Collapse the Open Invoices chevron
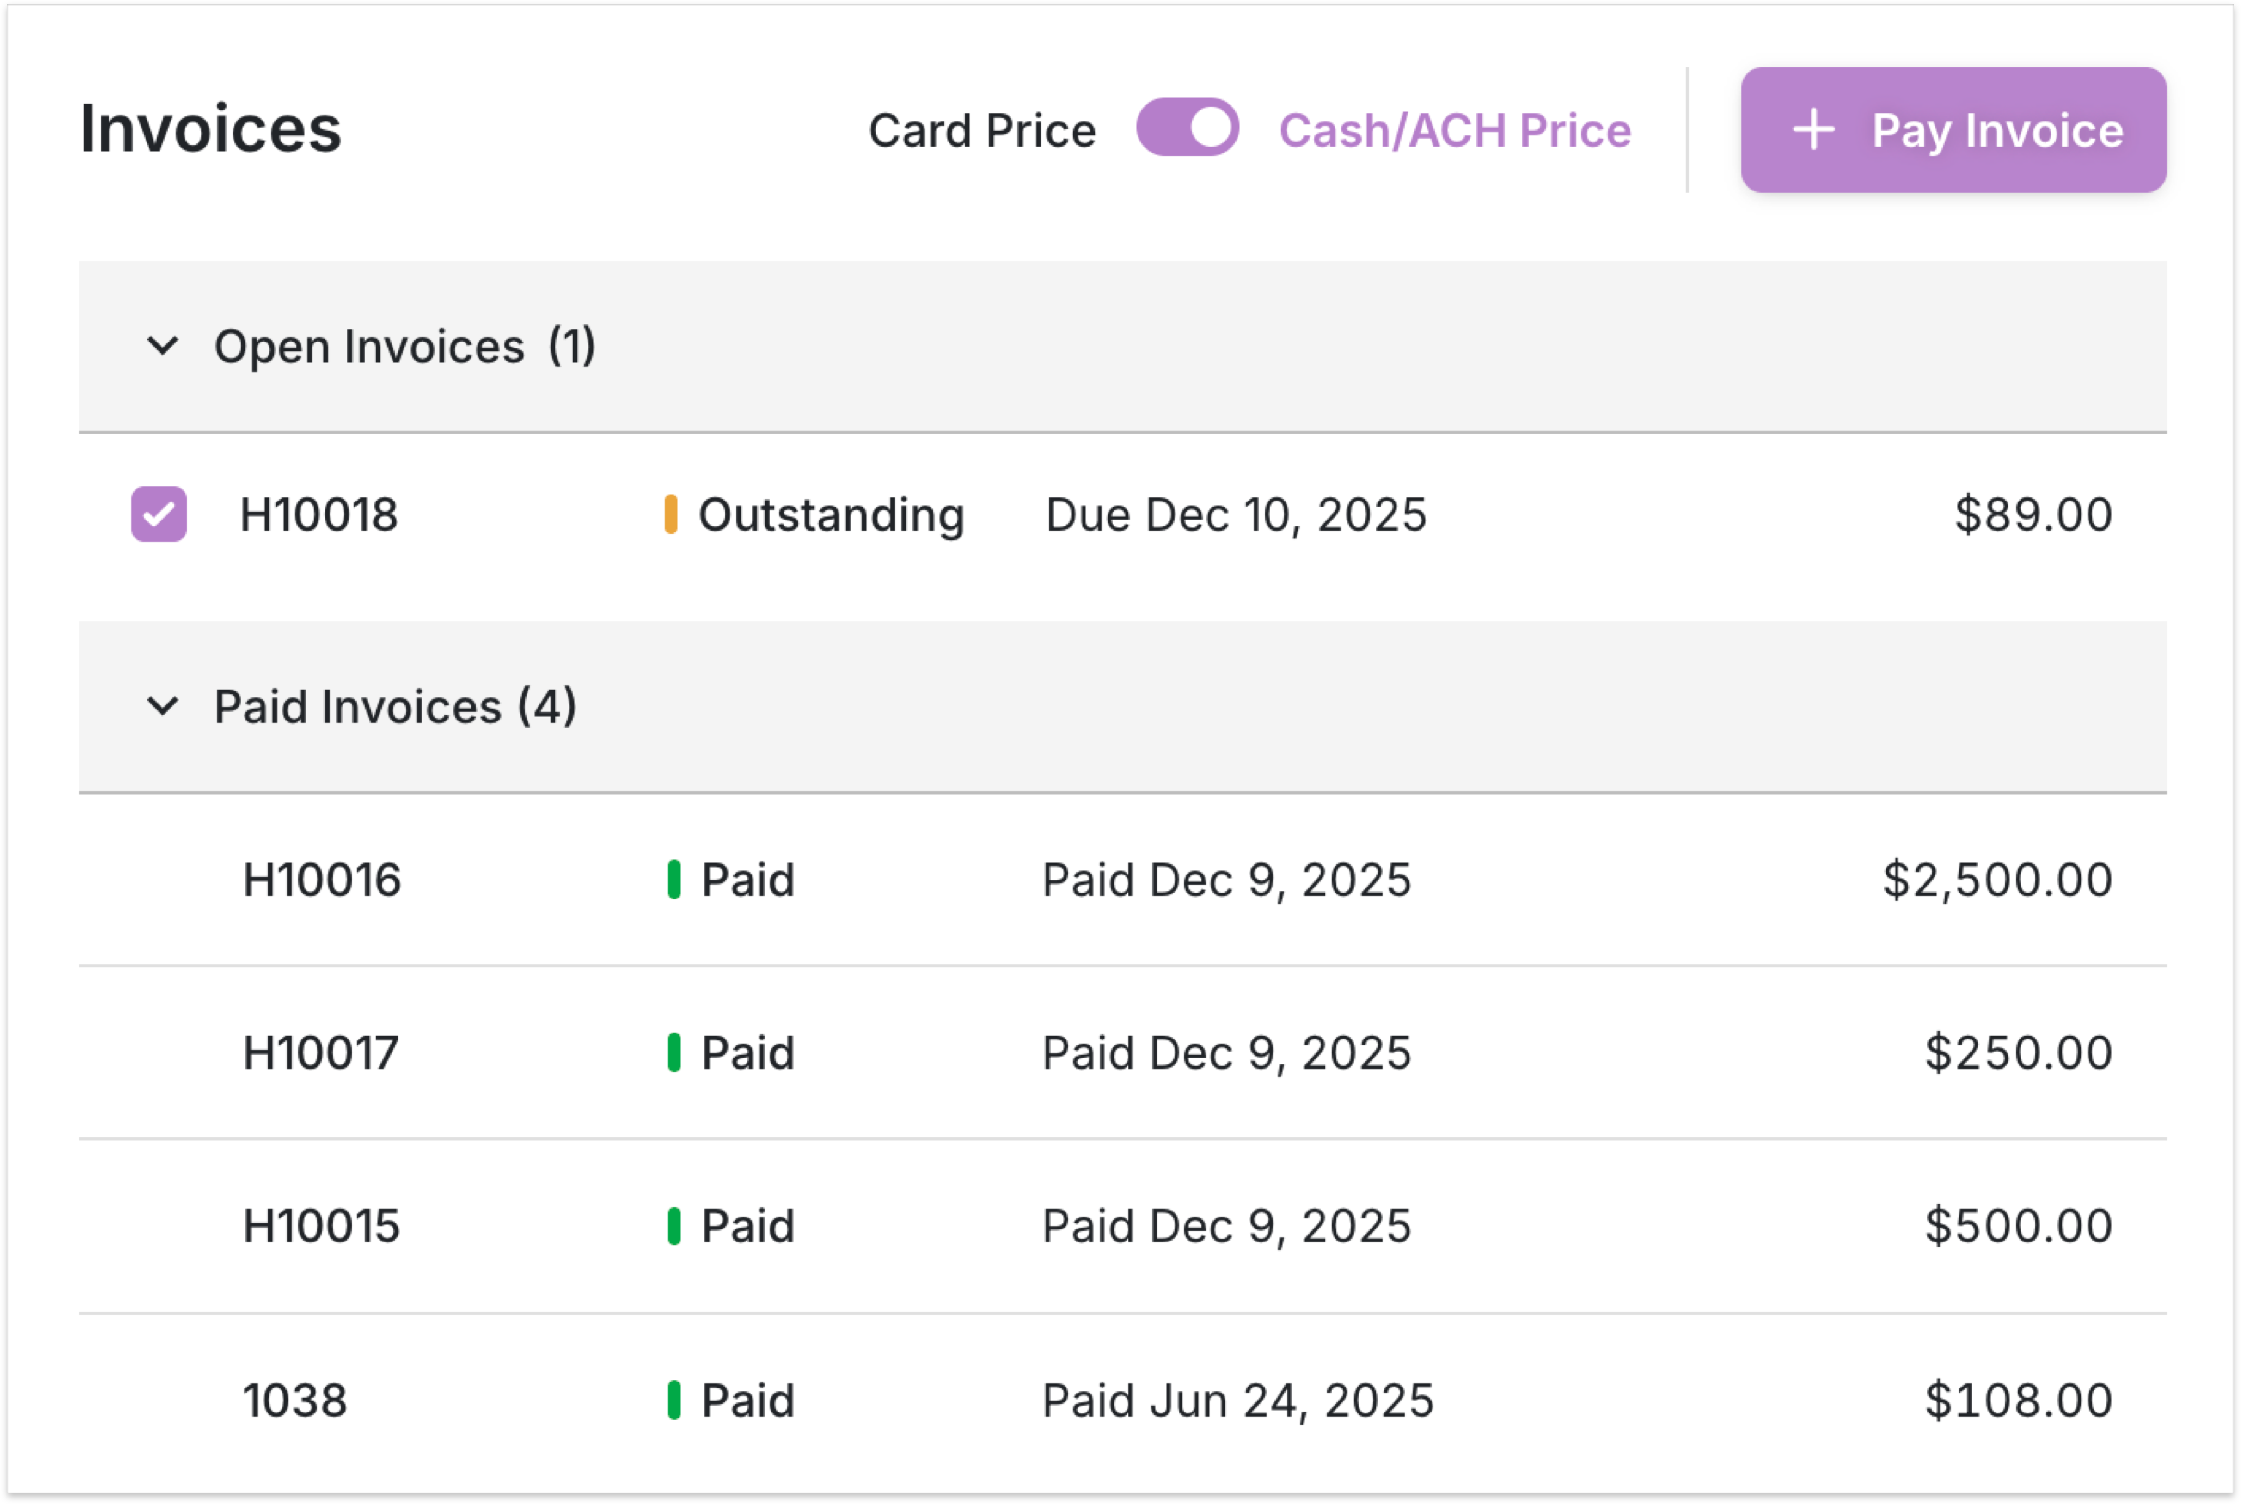 pyautogui.click(x=163, y=345)
